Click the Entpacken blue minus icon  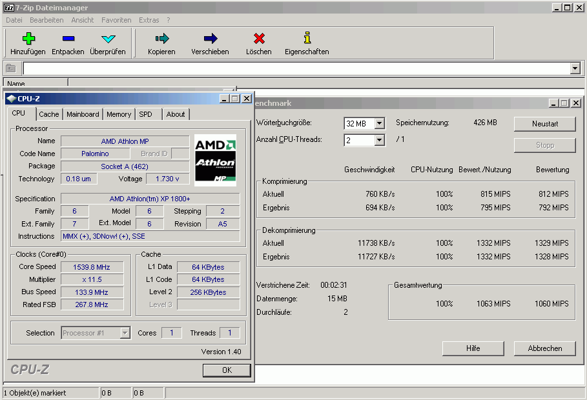[68, 38]
